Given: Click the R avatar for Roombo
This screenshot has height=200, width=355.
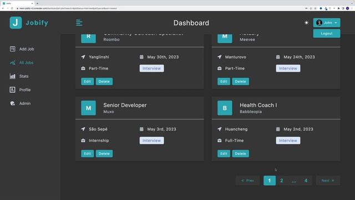Looking at the screenshot, I should coord(89,38).
